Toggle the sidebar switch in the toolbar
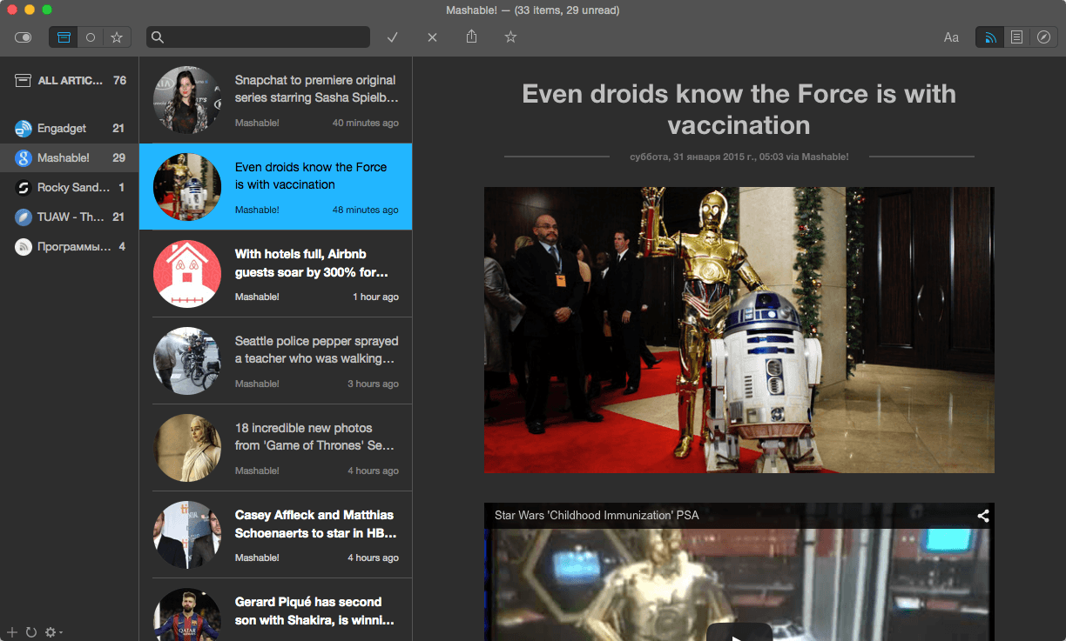This screenshot has height=641, width=1066. pyautogui.click(x=23, y=37)
